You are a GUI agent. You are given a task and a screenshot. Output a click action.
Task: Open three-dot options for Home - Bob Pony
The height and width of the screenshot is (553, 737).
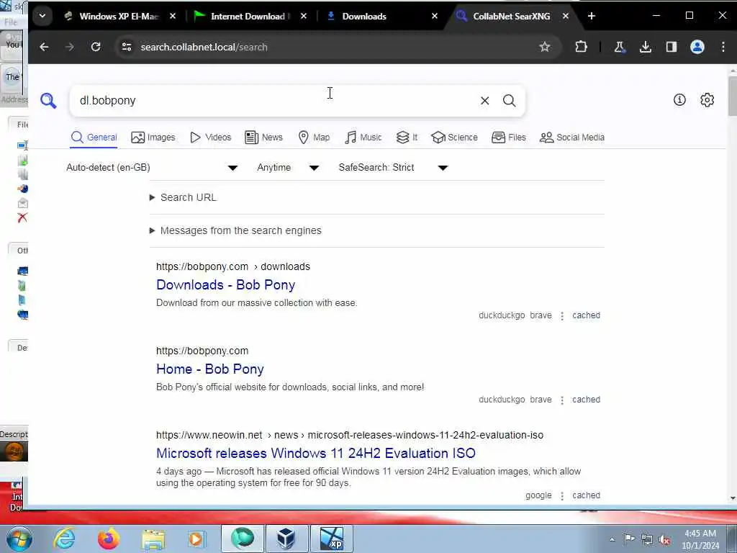(562, 400)
